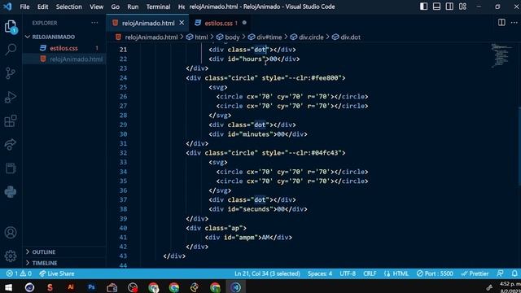
Task: Open Live Share activity bar icon
Action: point(11,145)
